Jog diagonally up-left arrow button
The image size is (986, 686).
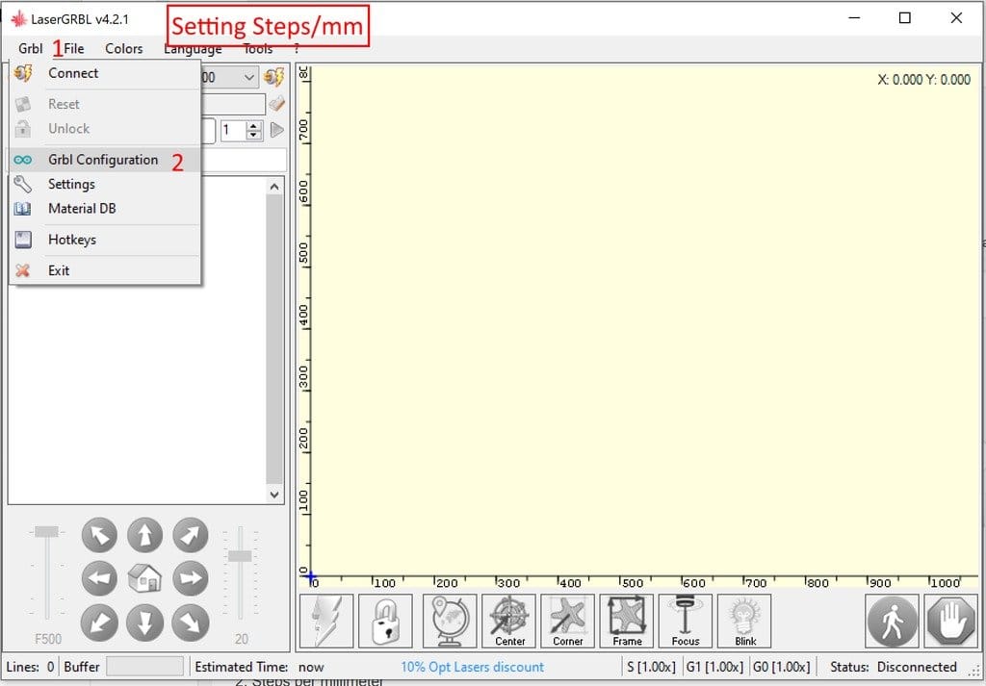[99, 535]
